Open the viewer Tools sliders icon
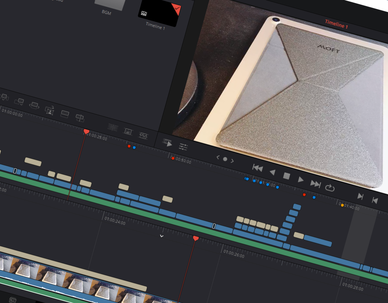Viewport: 388px width, 303px height. click(183, 147)
